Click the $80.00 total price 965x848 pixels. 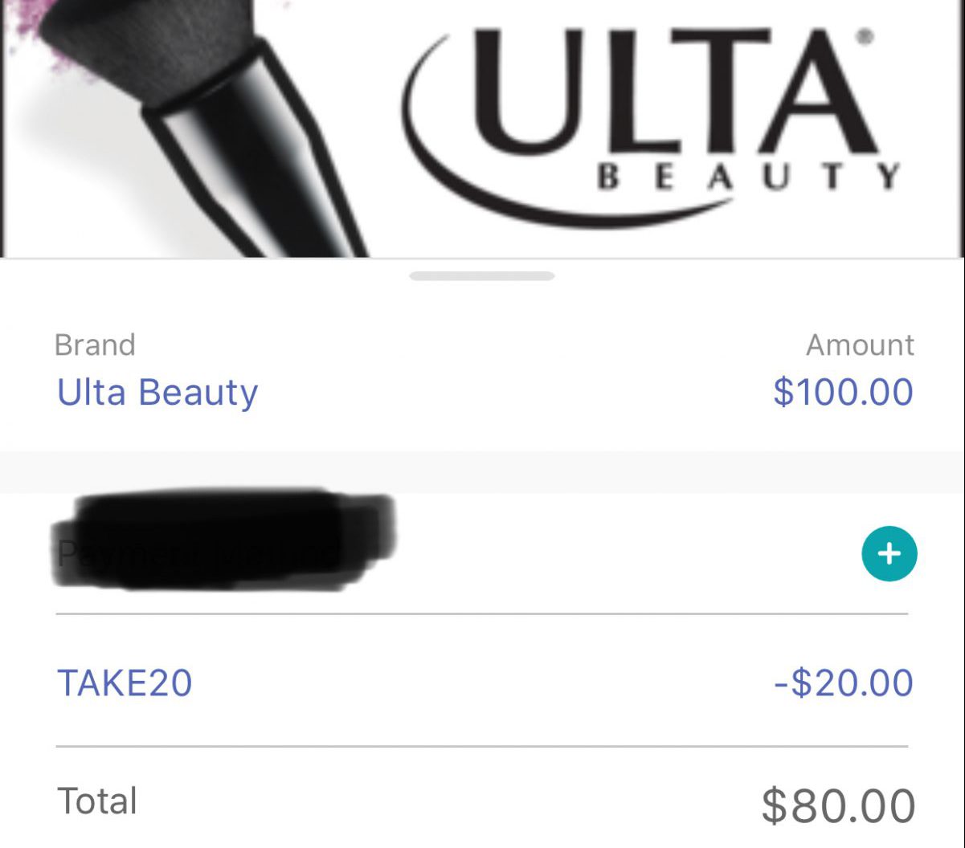tap(838, 805)
